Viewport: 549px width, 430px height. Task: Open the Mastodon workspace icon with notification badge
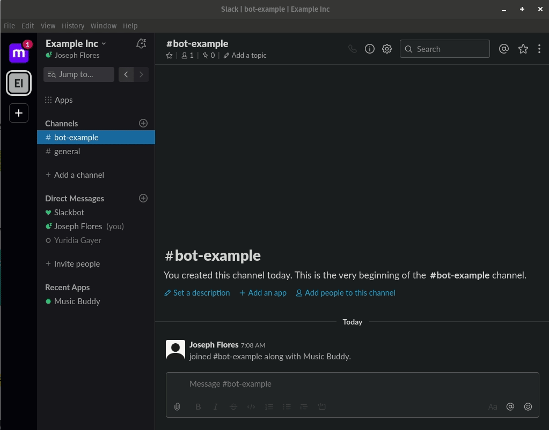click(19, 52)
